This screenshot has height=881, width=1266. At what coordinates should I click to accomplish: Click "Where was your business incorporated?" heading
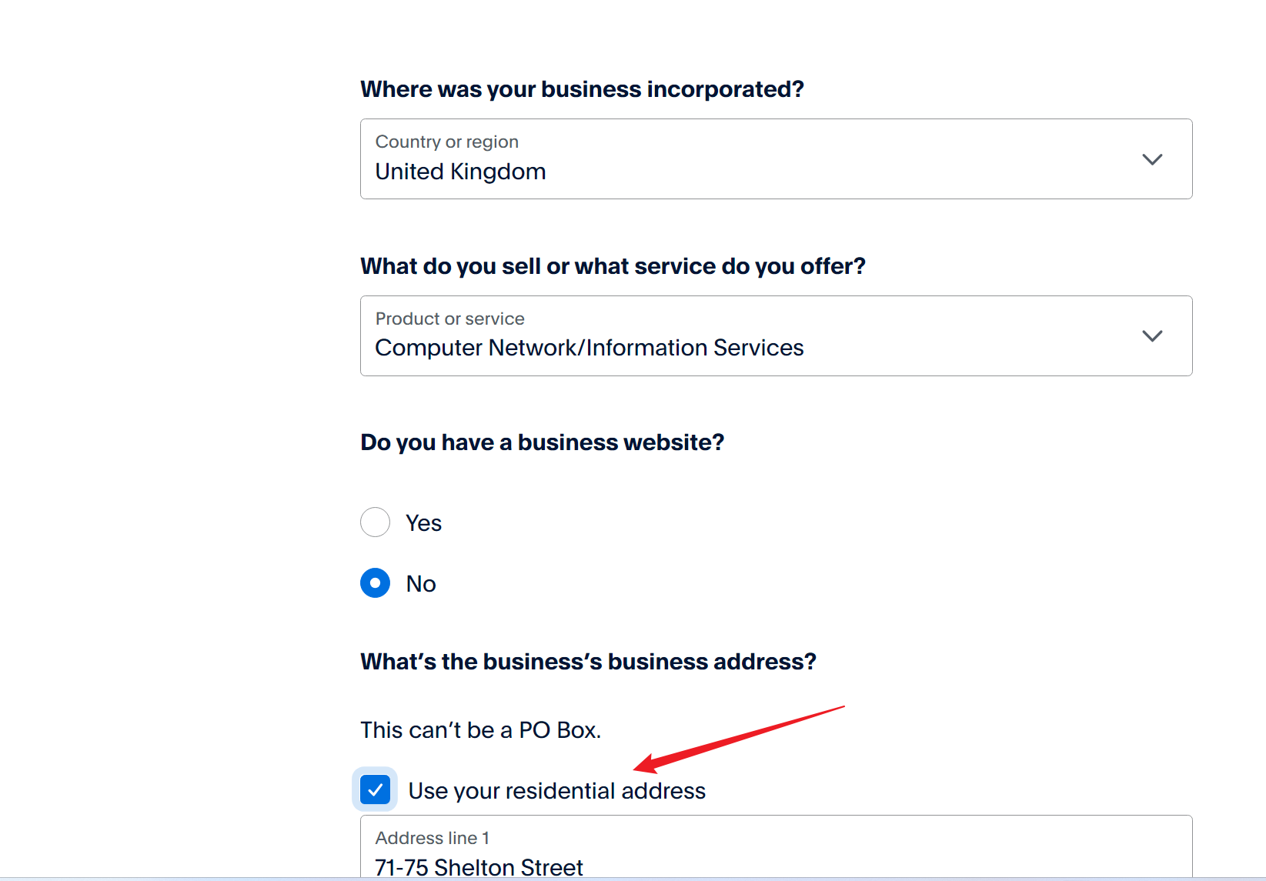582,89
